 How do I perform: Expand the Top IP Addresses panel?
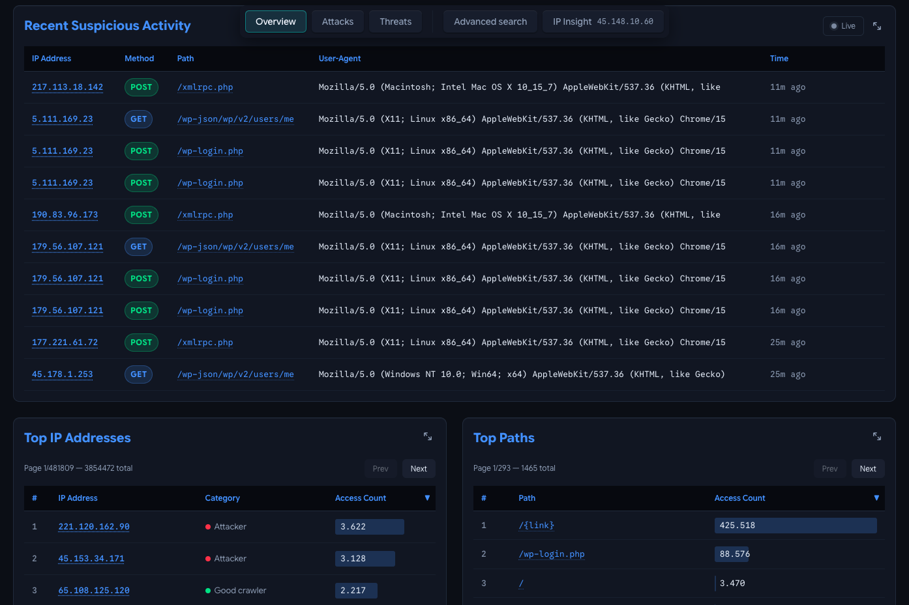(x=428, y=436)
